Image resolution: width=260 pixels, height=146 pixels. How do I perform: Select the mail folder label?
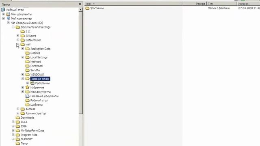28,44
